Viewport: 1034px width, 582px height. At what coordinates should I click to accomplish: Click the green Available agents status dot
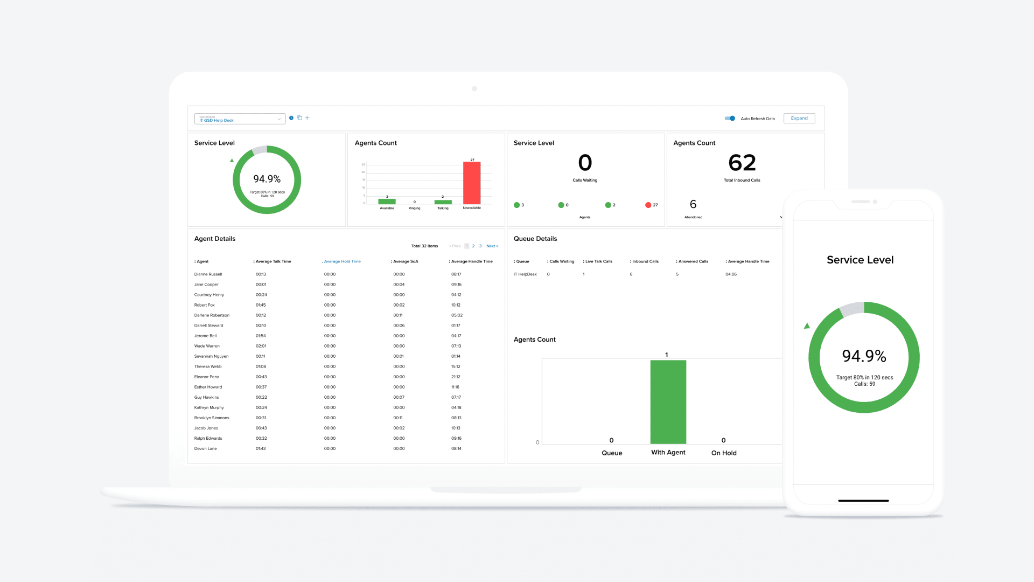click(x=516, y=205)
